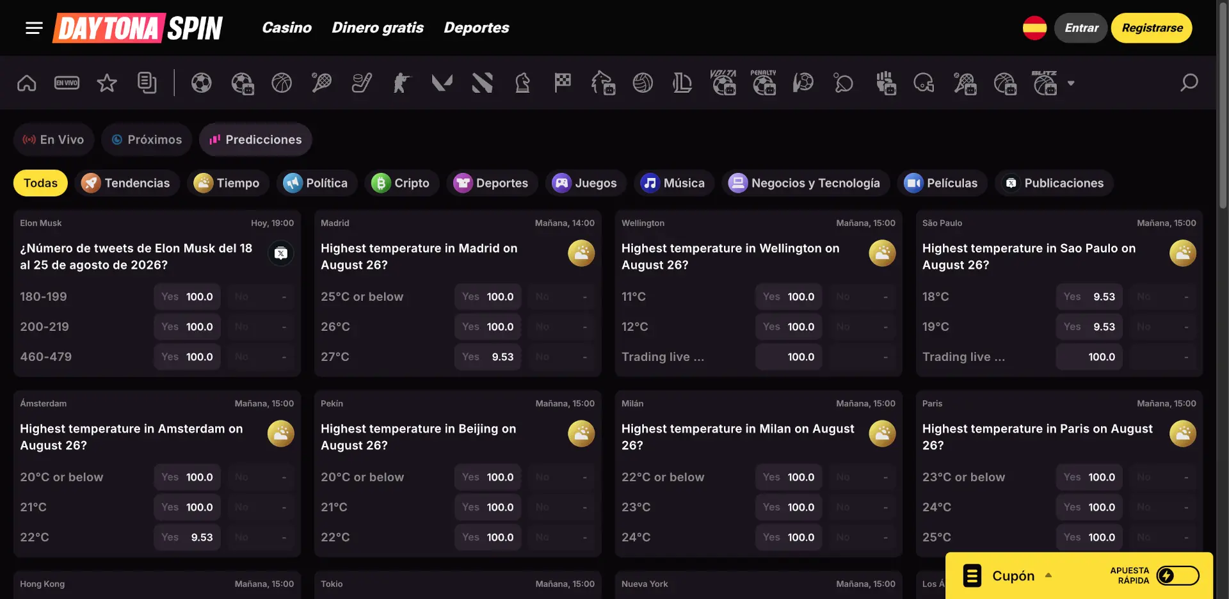Bet Yes 9.53 on Amsterdam 22°C

pos(187,537)
